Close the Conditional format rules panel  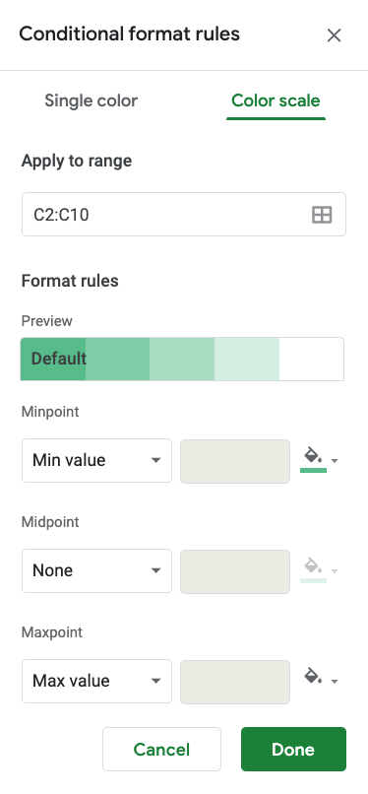335,35
